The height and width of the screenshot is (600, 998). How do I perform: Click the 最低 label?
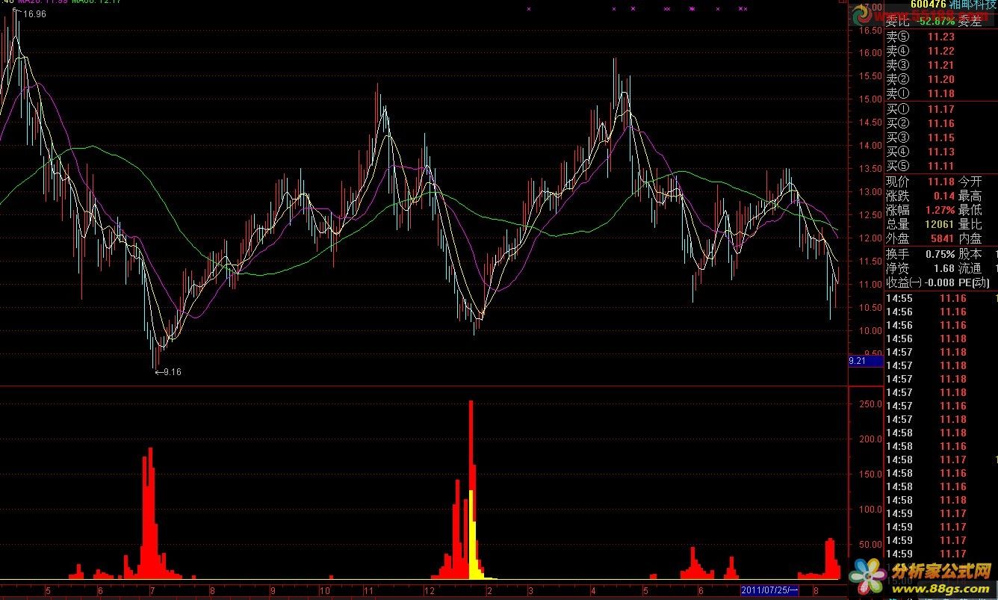970,210
